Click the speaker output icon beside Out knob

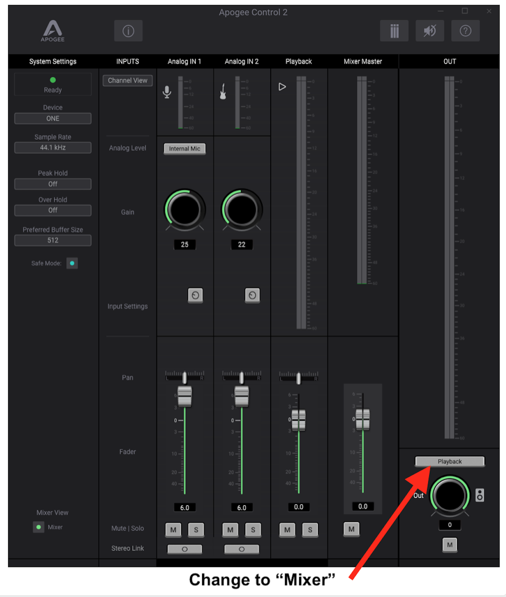pos(480,495)
